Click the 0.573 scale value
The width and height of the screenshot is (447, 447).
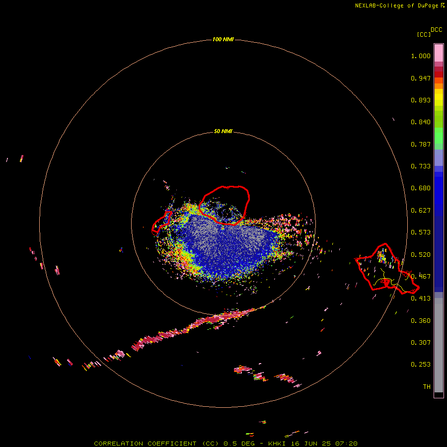(421, 232)
